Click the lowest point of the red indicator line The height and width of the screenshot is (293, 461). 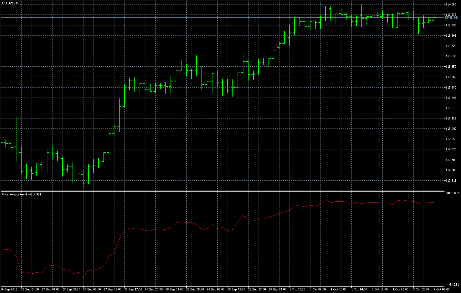coord(83,278)
